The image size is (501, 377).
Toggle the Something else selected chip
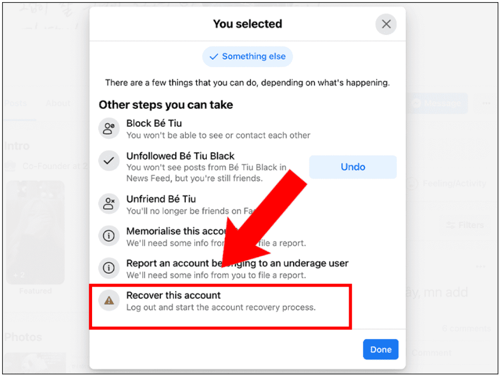[248, 57]
